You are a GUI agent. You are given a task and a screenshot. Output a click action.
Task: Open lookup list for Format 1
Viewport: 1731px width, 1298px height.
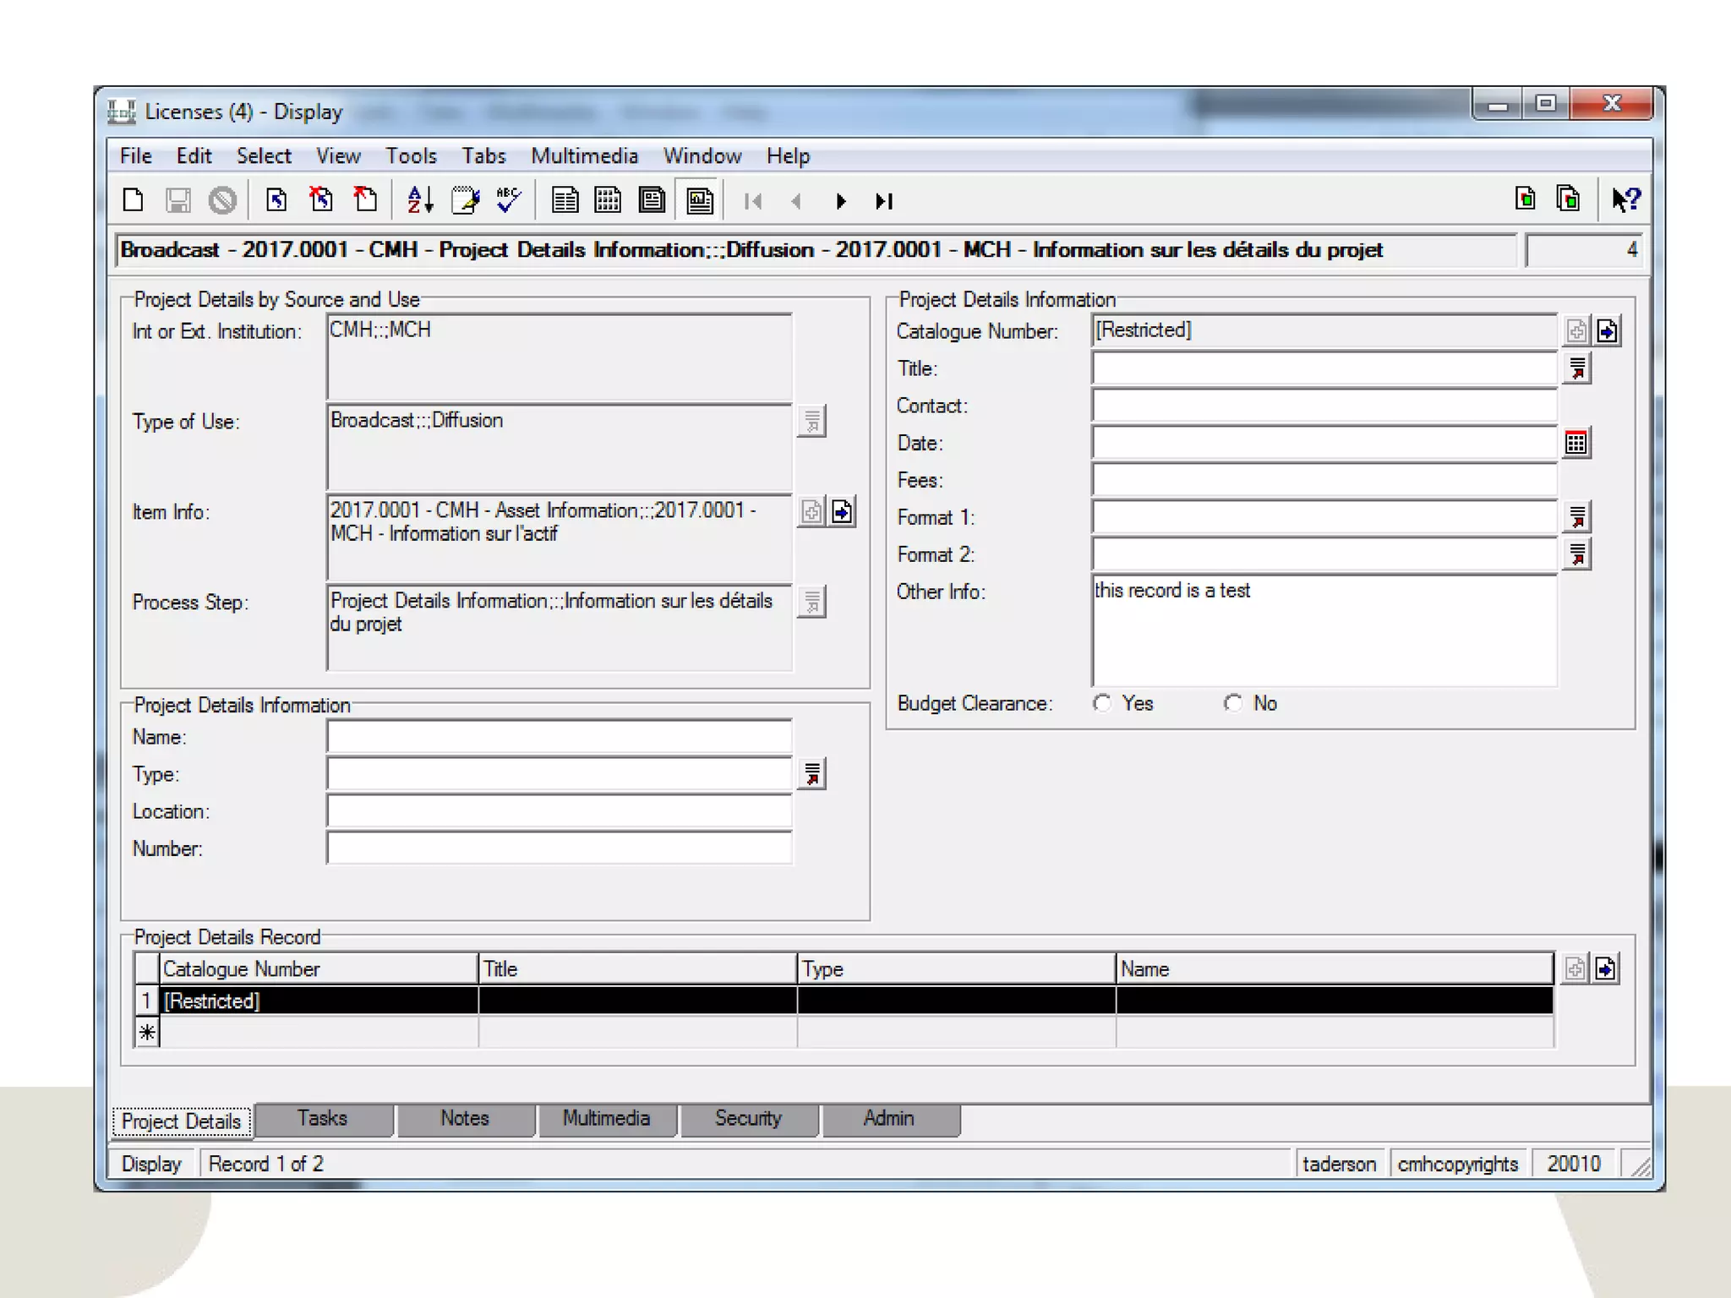[x=1577, y=517]
